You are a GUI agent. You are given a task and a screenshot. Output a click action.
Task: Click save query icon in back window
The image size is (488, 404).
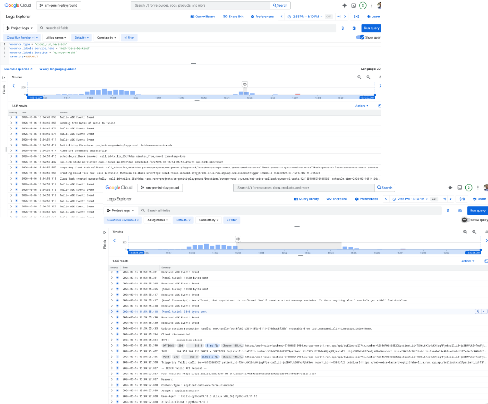[354, 28]
